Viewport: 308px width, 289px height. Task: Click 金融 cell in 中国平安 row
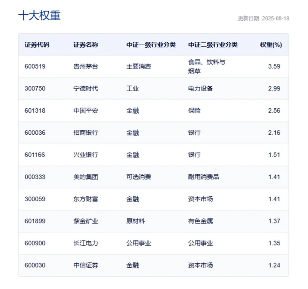coord(132,110)
